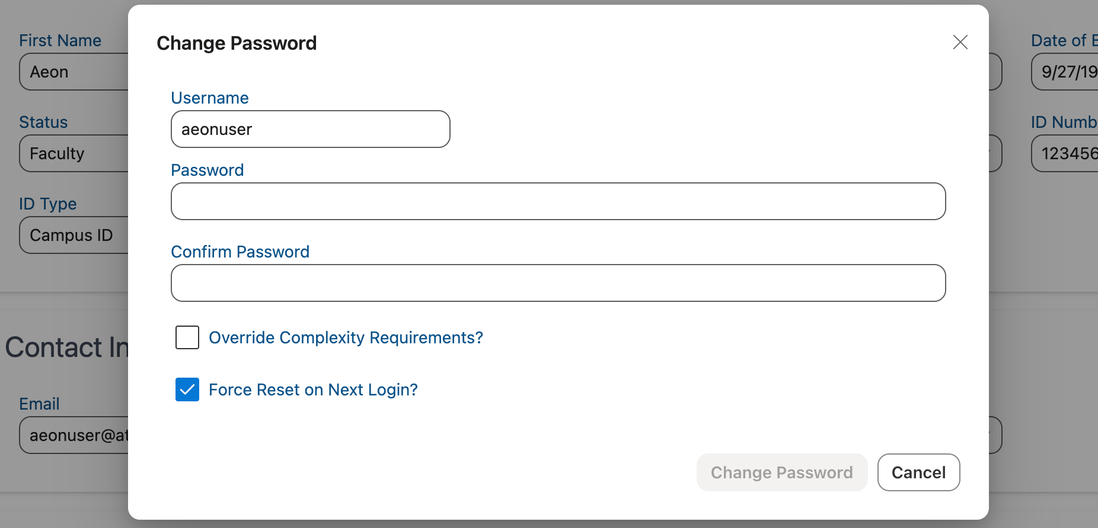Enable Override Complexity Requirements

(x=187, y=337)
